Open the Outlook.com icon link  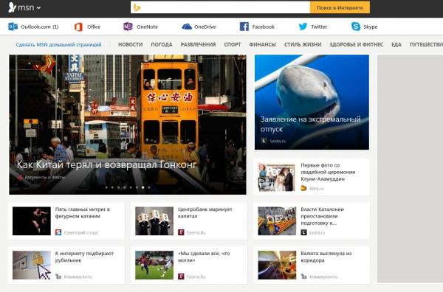coord(13,27)
